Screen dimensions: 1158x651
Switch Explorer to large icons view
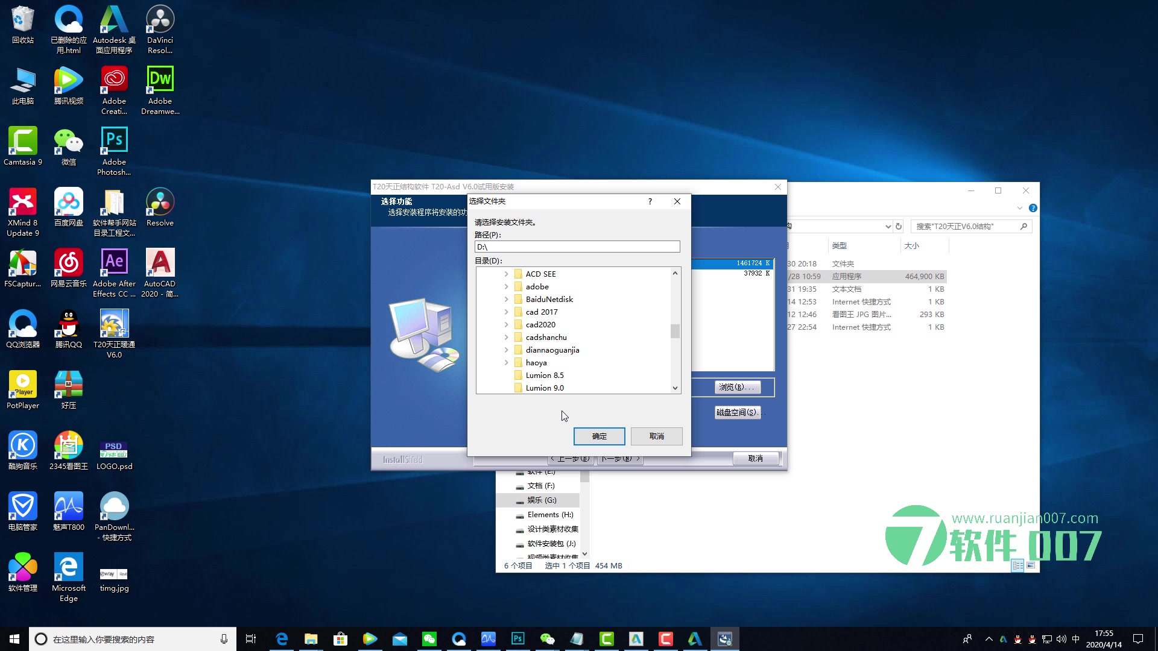1031,565
